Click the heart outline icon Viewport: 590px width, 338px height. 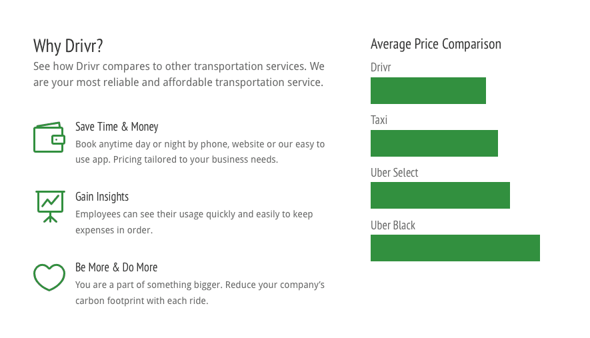(49, 277)
